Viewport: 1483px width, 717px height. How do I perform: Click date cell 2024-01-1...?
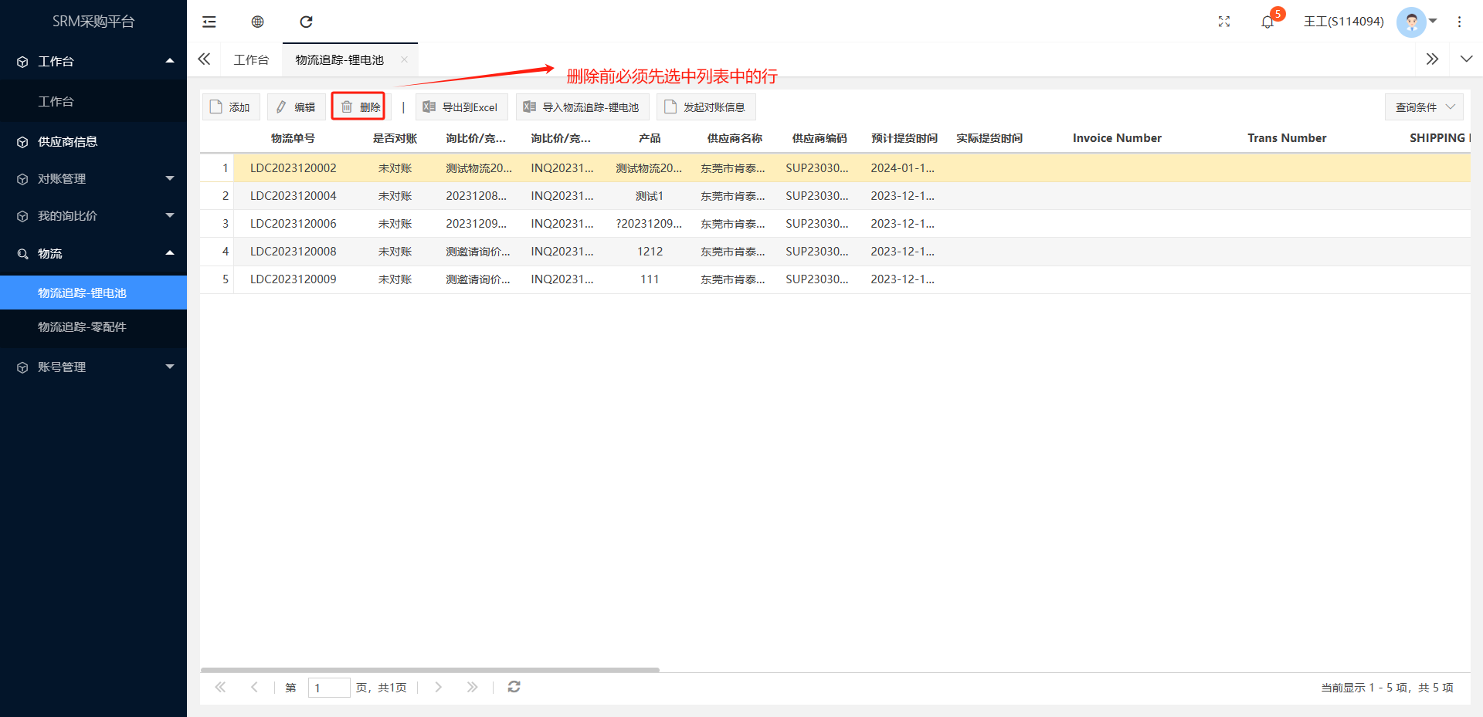click(903, 168)
